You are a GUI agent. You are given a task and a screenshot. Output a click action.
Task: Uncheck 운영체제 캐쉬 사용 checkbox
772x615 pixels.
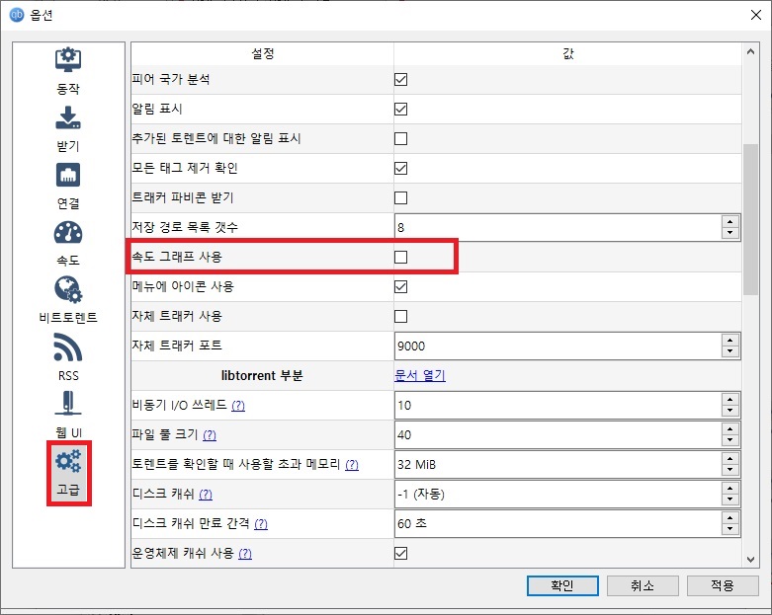pyautogui.click(x=400, y=554)
